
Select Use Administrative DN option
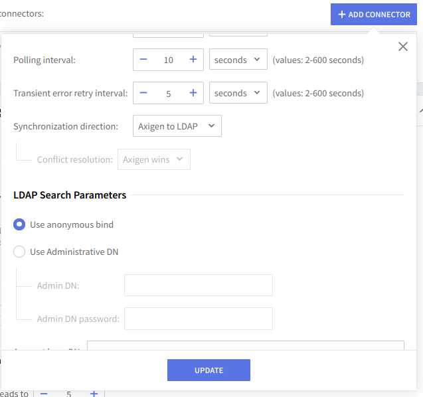[19, 252]
